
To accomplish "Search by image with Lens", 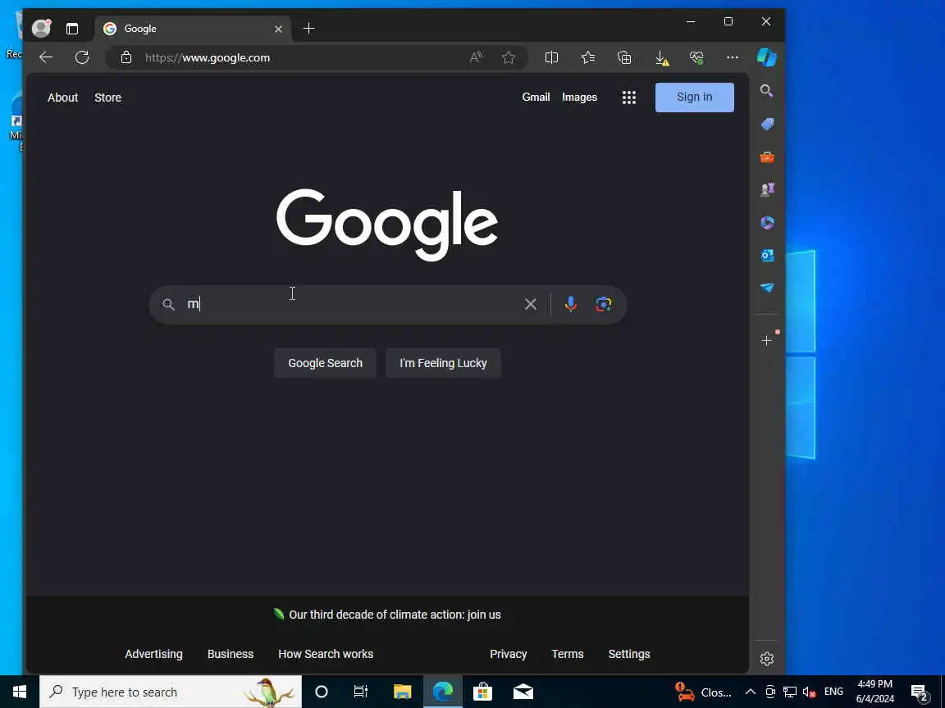I will coord(603,304).
